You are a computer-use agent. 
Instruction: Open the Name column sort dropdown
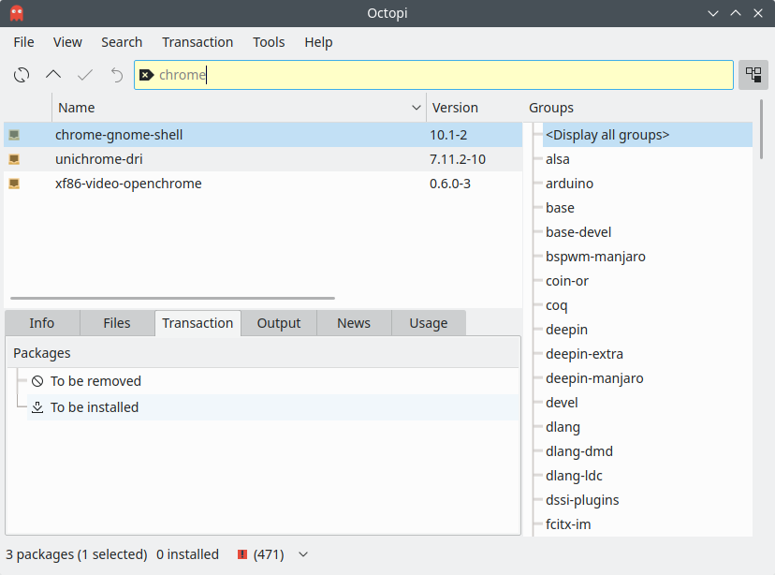(417, 108)
